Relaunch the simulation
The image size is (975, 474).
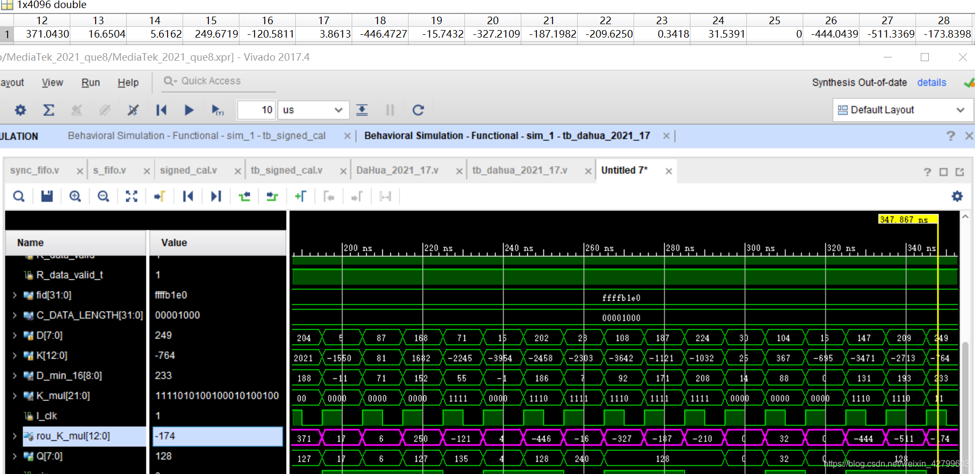418,110
